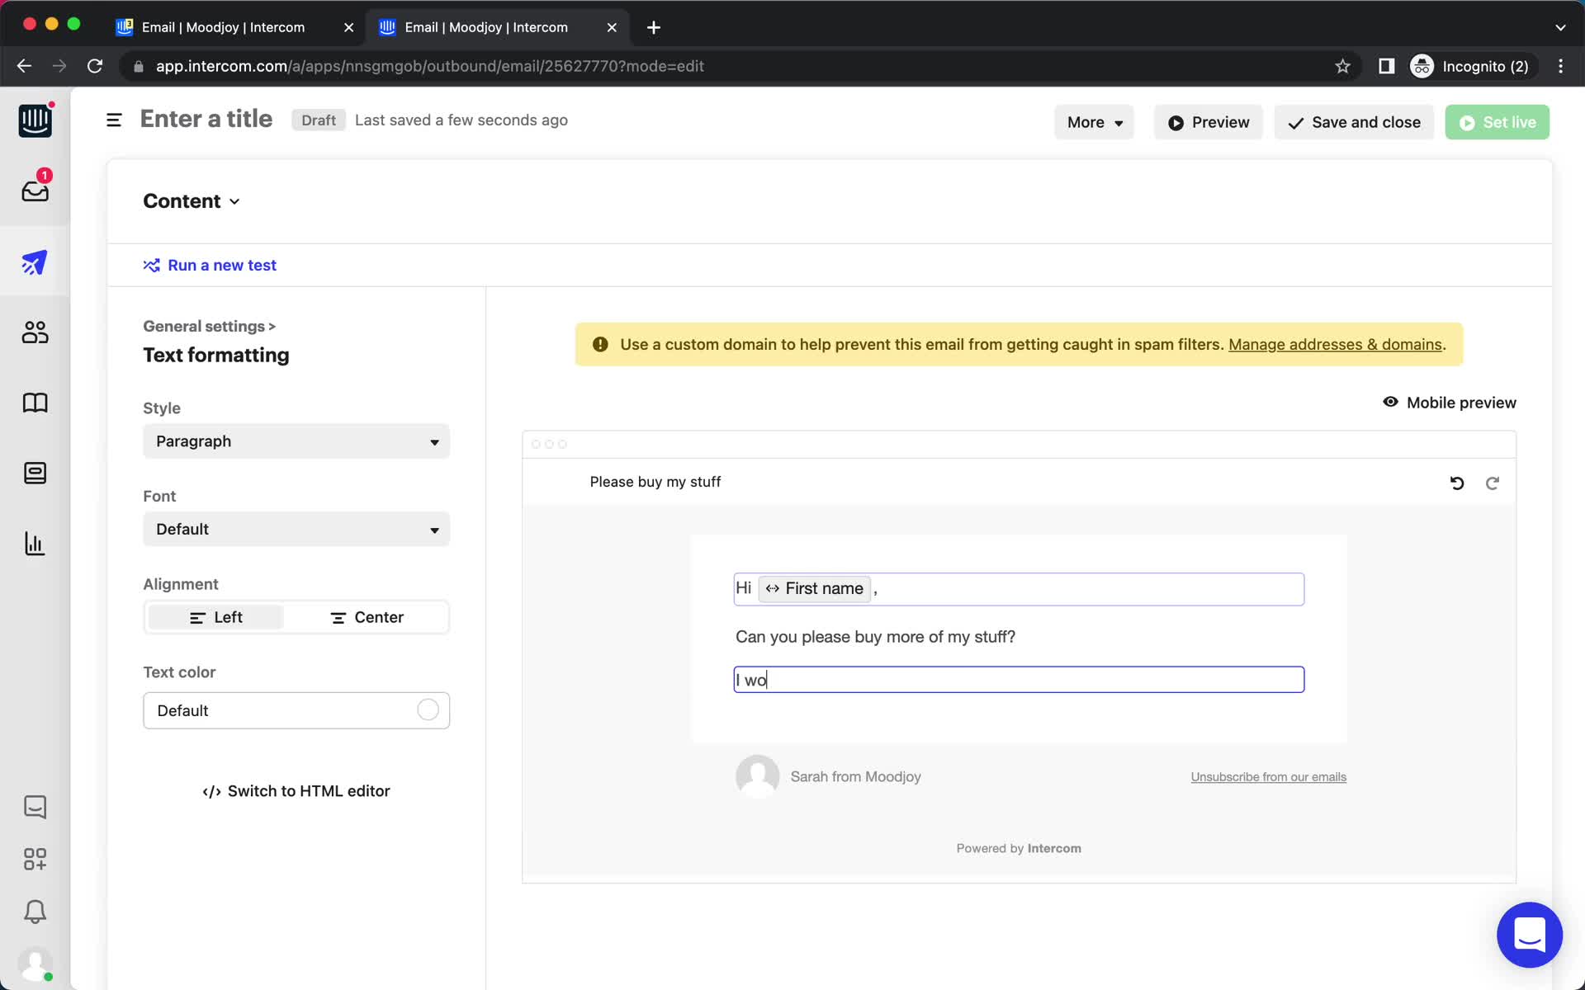Click Manage addresses and domains link
Screen dimensions: 1585x990
point(1335,345)
